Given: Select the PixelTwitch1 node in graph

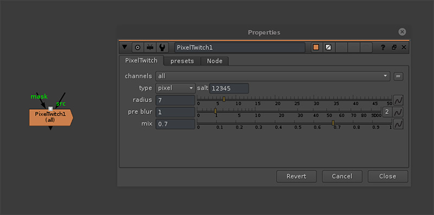Looking at the screenshot, I should coord(51,117).
